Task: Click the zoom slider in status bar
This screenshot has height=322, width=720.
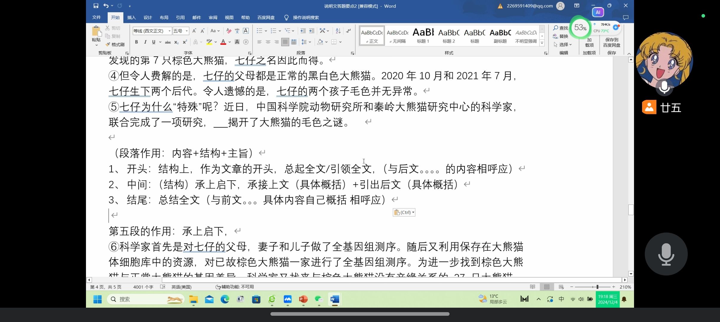Action: [597, 287]
